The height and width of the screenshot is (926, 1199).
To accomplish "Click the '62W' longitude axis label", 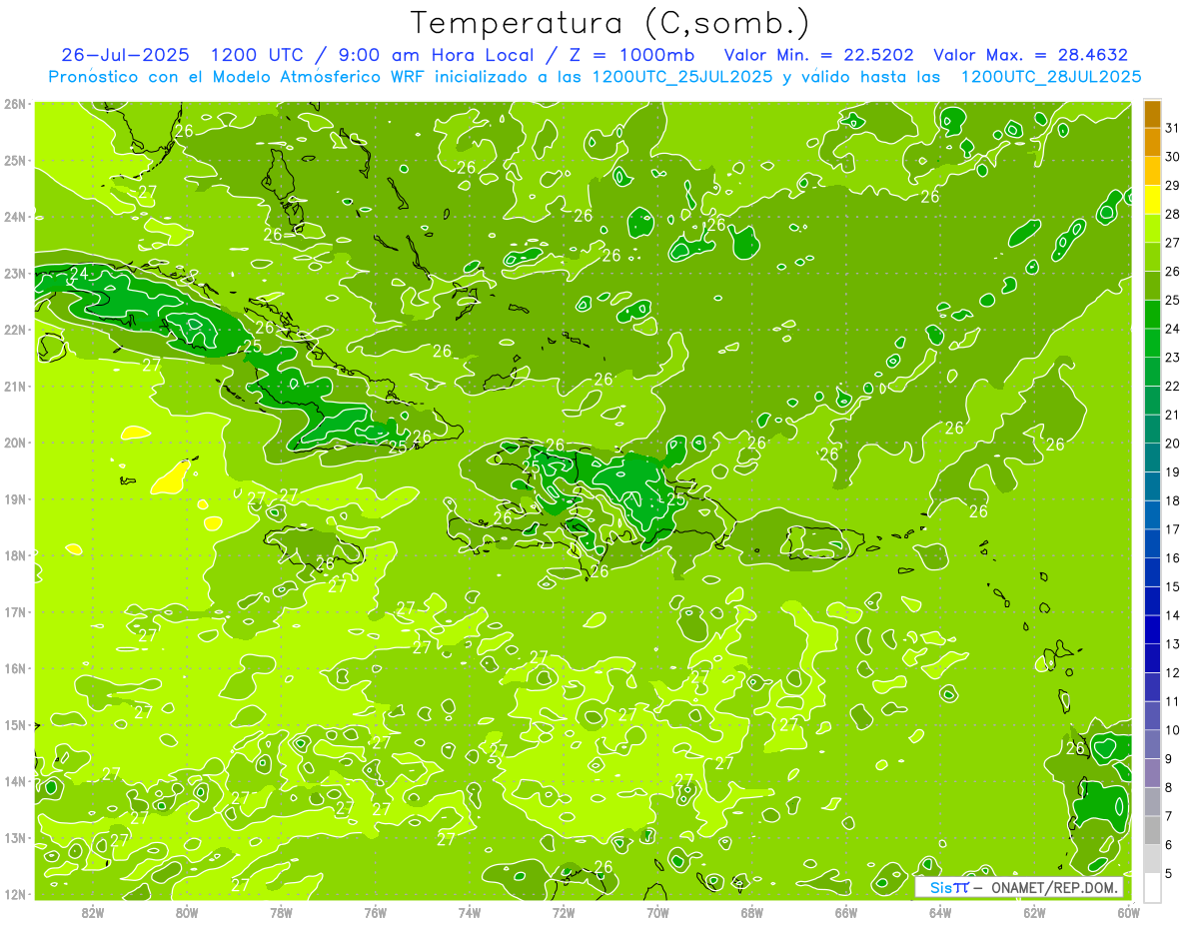I will click(x=1034, y=912).
